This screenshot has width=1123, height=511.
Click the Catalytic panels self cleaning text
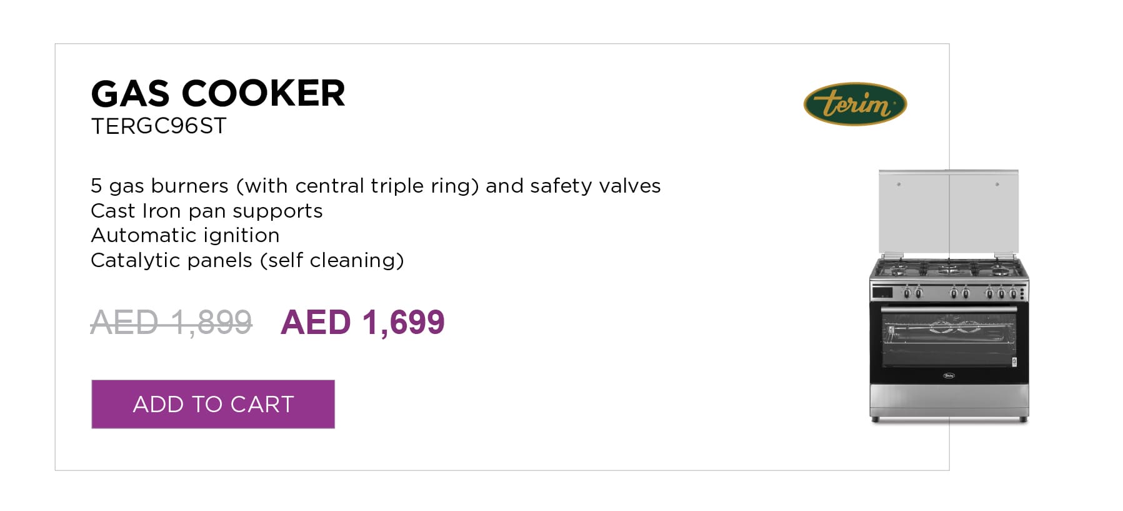(x=247, y=260)
